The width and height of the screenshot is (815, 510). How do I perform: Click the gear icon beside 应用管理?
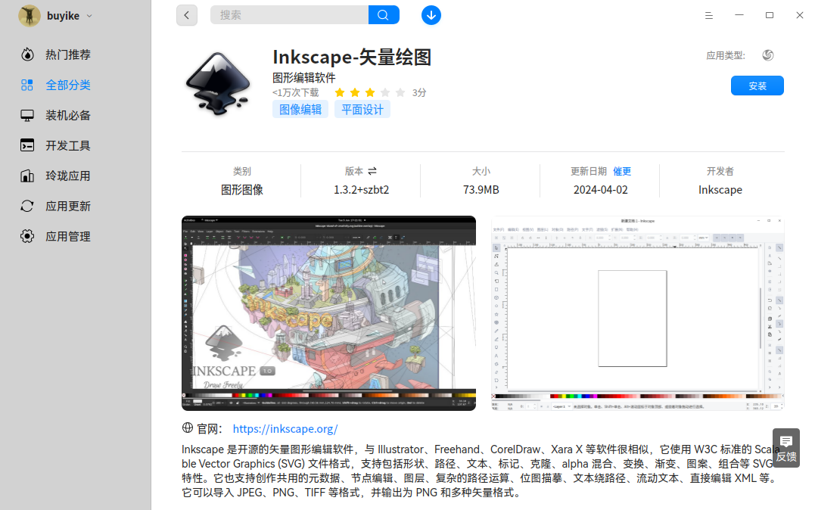(x=27, y=237)
